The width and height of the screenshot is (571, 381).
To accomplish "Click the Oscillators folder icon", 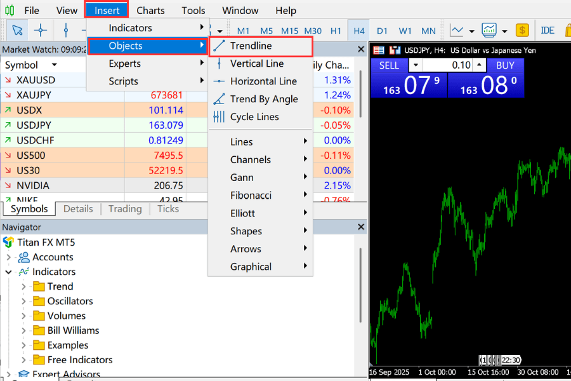I will coord(39,301).
